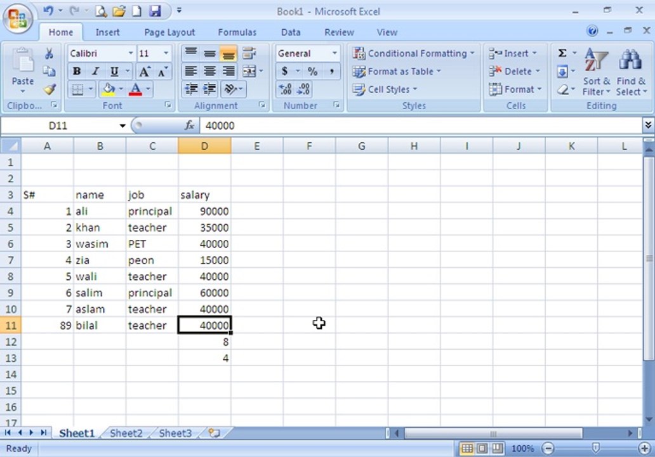Image resolution: width=655 pixels, height=457 pixels.
Task: Click the Wrap Text icon
Action: (249, 53)
